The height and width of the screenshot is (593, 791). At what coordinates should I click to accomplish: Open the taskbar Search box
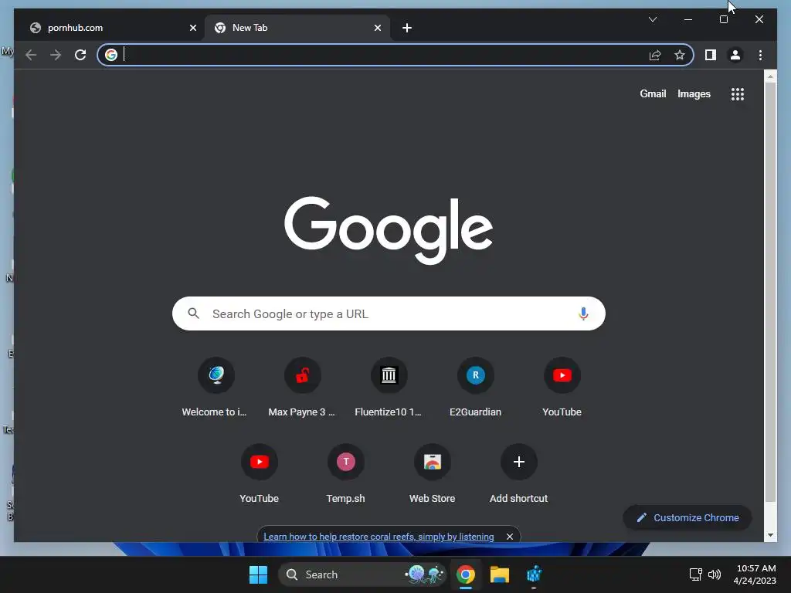click(x=362, y=574)
